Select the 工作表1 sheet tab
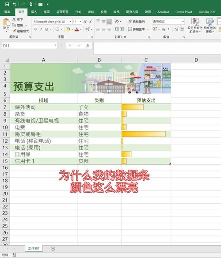 34,248
